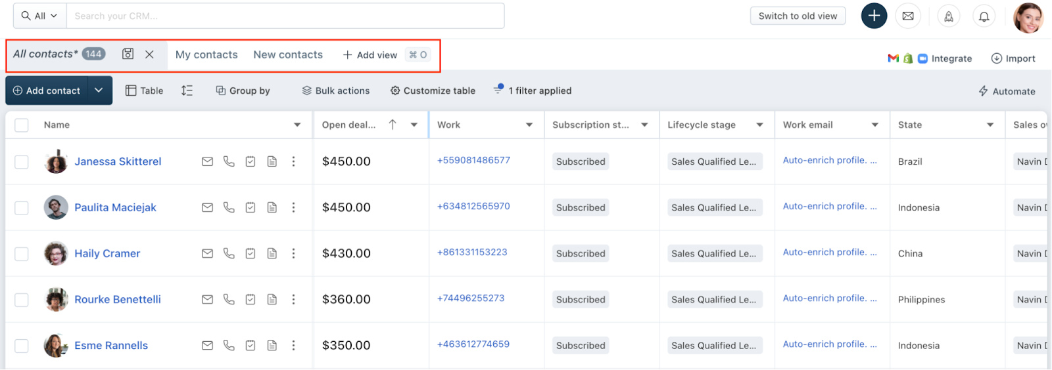The width and height of the screenshot is (1052, 370).
Task: Add a task for Janessa Skitterel
Action: tap(251, 161)
